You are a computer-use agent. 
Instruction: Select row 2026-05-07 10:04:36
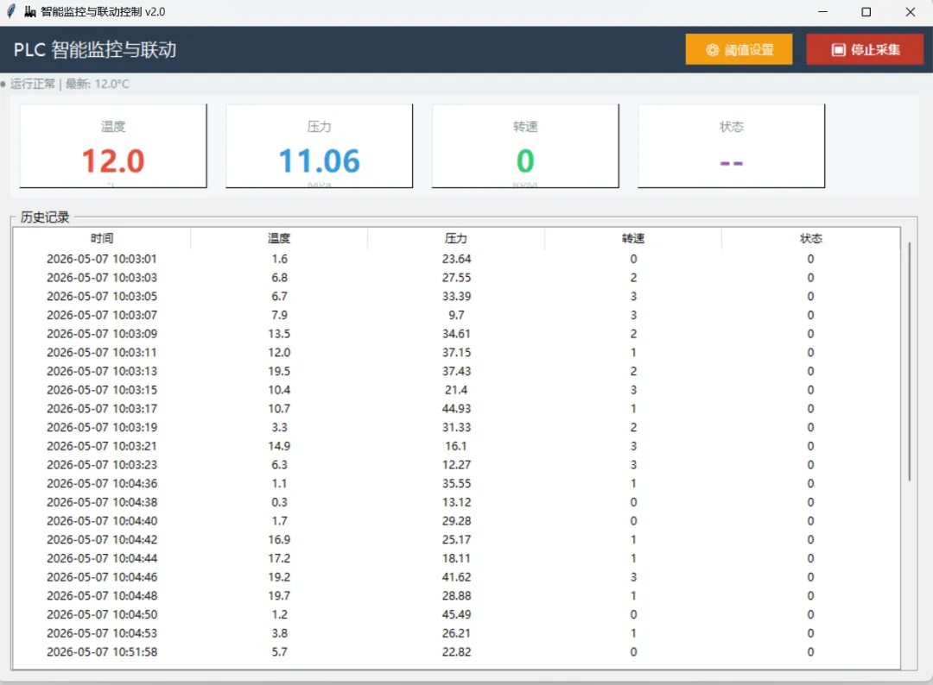click(456, 484)
